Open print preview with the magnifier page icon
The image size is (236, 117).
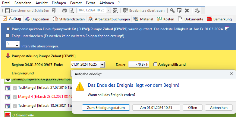(72, 10)
